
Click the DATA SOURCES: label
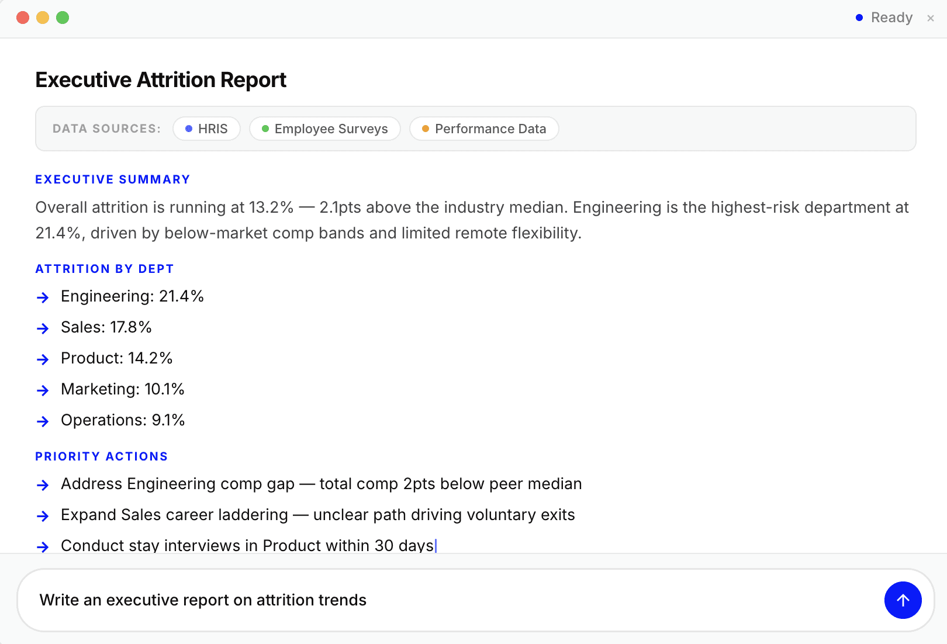tap(107, 129)
